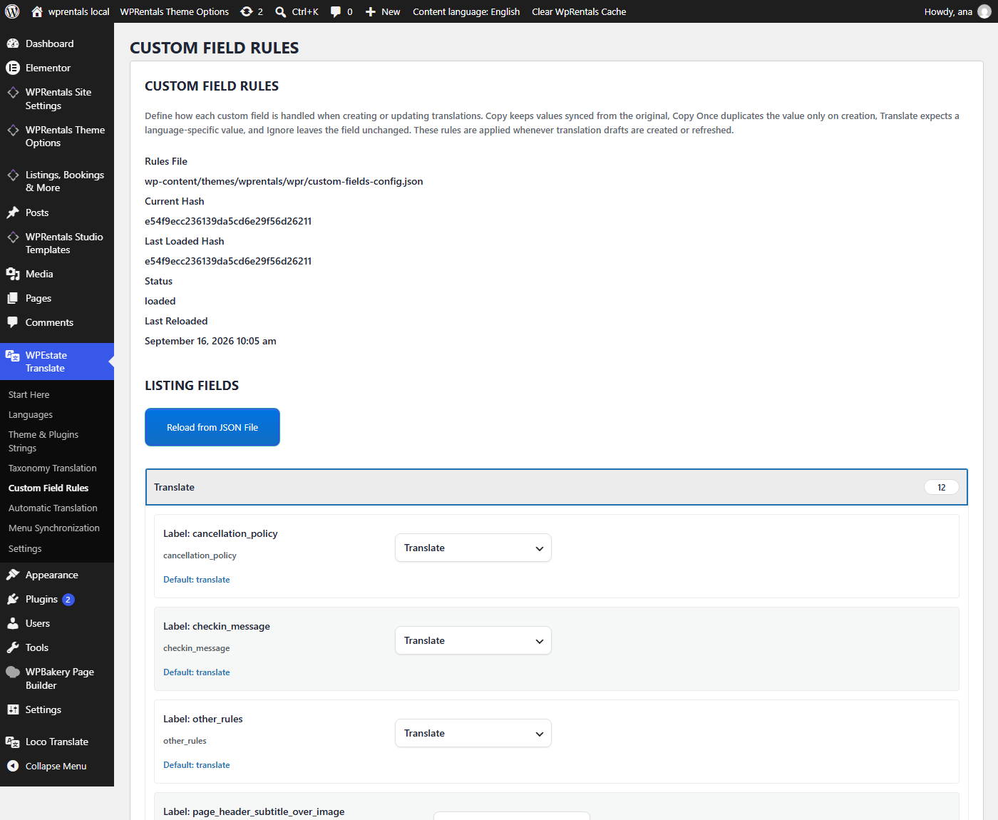Open the cancellation_policy rule dropdown
Image resolution: width=998 pixels, height=820 pixels.
click(x=473, y=548)
